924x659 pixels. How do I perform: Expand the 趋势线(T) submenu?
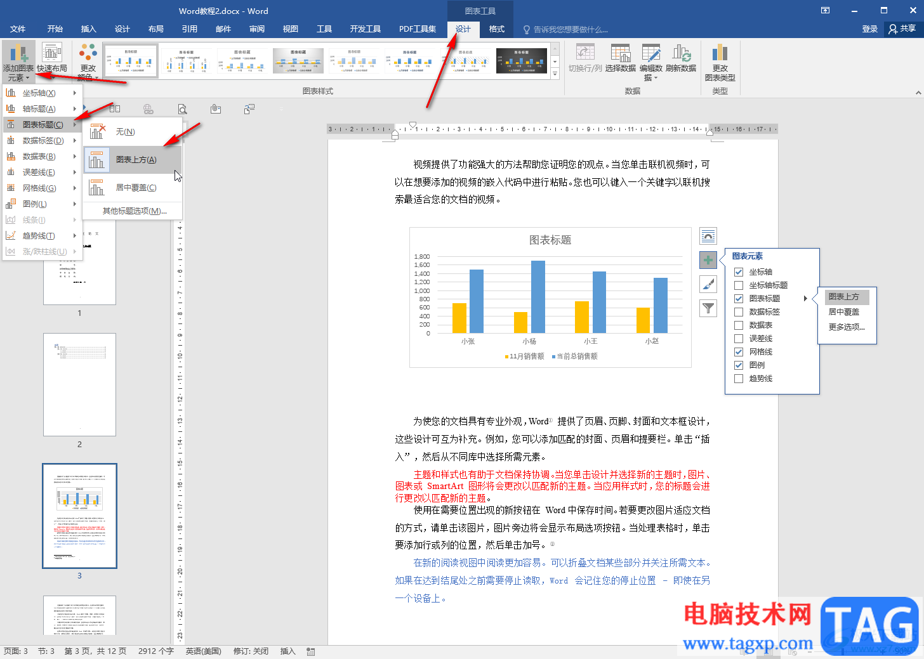(43, 236)
